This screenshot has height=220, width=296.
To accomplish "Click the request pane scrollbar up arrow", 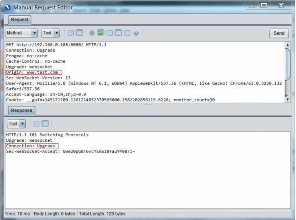I will point(287,45).
